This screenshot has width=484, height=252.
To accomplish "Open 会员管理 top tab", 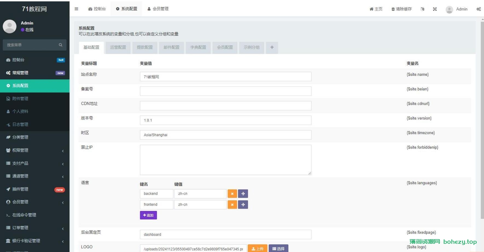I will (158, 9).
